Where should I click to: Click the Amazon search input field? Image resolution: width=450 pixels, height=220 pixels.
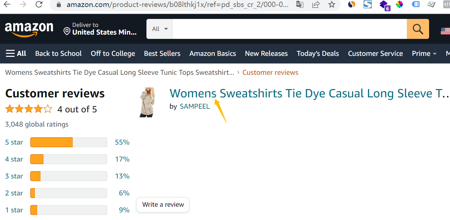[x=289, y=29]
